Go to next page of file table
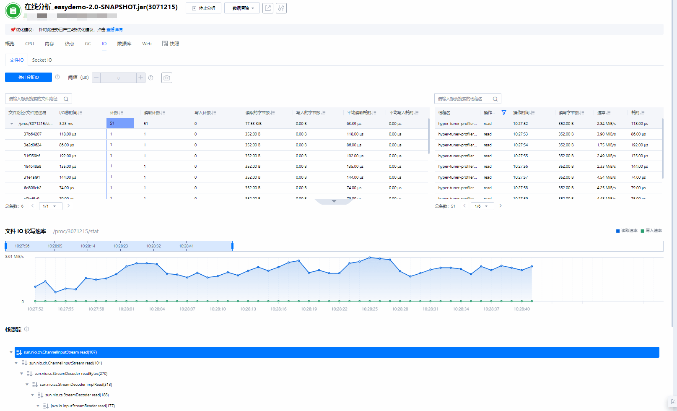Screen dimensions: 677x411 tap(69, 206)
